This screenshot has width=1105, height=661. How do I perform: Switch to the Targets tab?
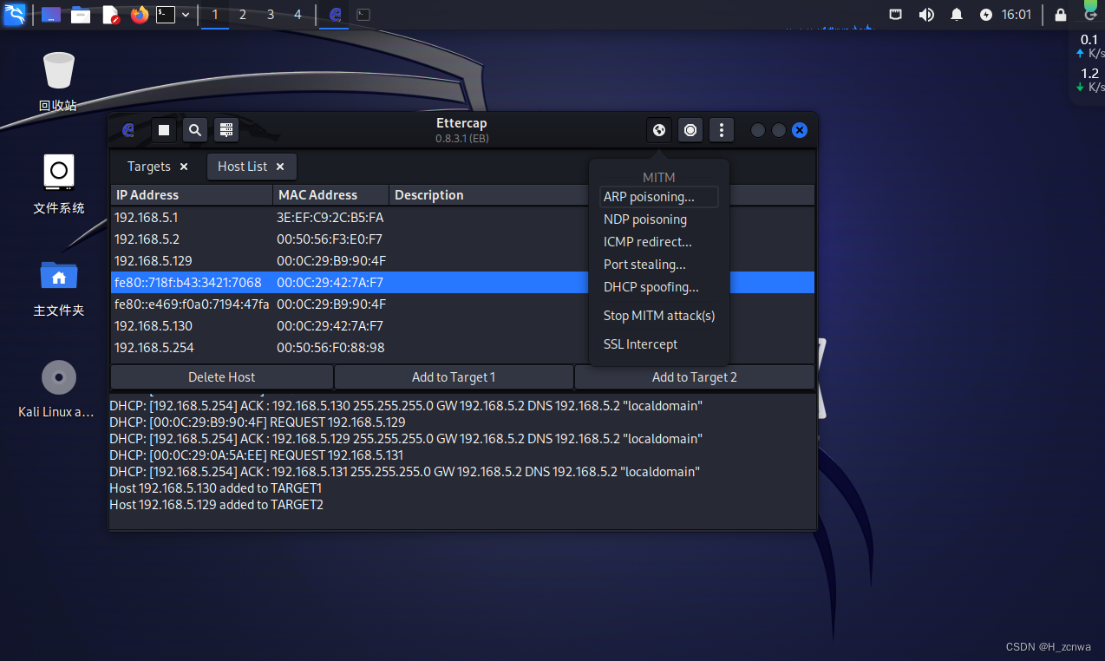[x=148, y=167]
